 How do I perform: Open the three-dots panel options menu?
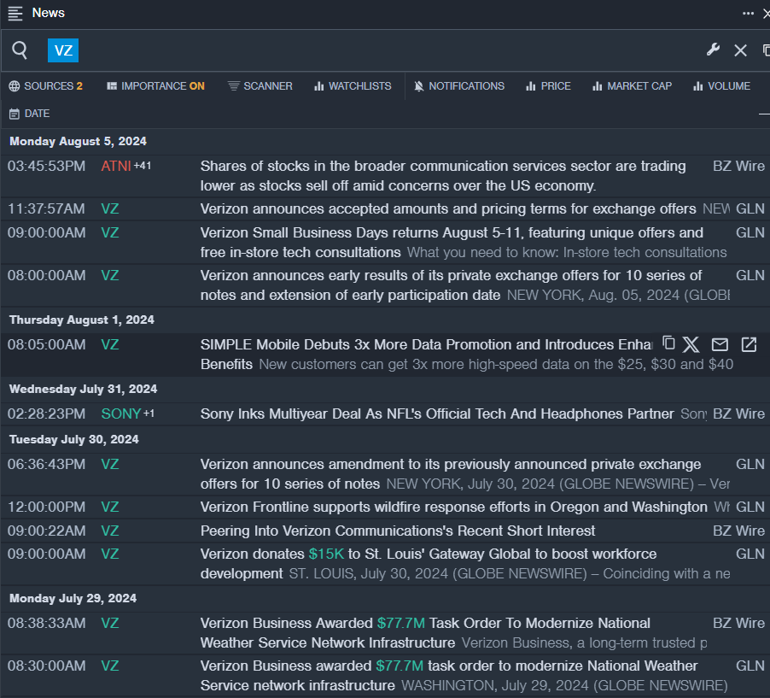tap(748, 13)
